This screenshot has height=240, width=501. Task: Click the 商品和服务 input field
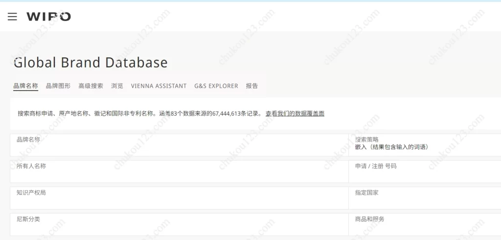pos(425,225)
